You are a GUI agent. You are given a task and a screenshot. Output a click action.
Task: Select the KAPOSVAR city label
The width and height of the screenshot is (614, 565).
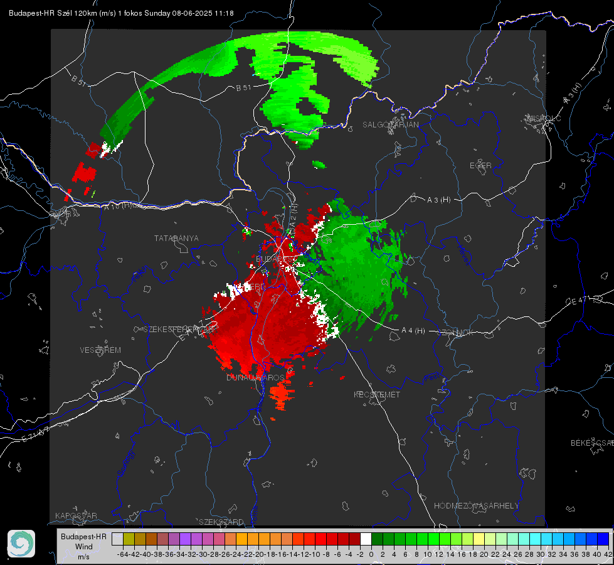click(76, 515)
